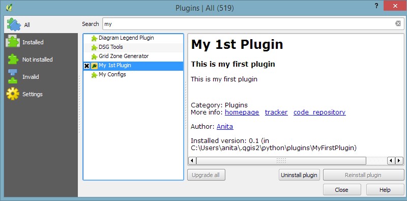Toggle the My 1st Plugin checkbox
Viewport: 407px width, 201px height.
click(x=86, y=66)
